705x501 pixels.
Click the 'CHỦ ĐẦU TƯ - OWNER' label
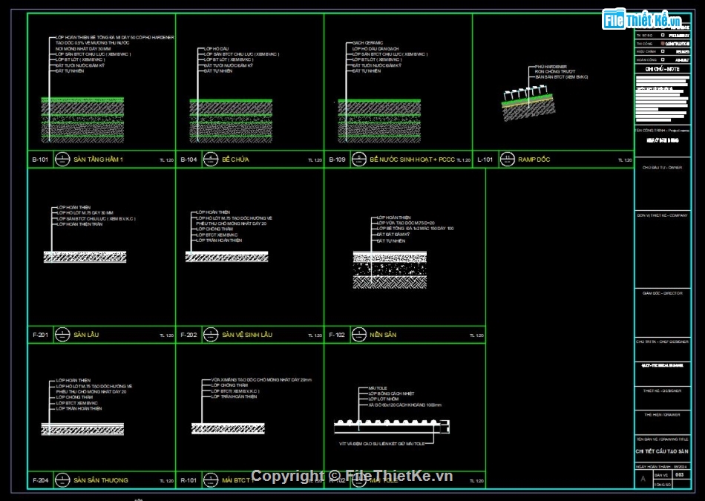(x=662, y=167)
